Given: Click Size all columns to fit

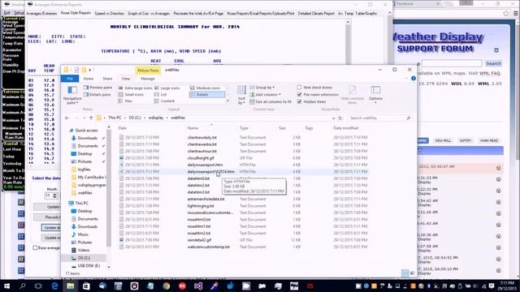Looking at the screenshot, I should 271,101.
